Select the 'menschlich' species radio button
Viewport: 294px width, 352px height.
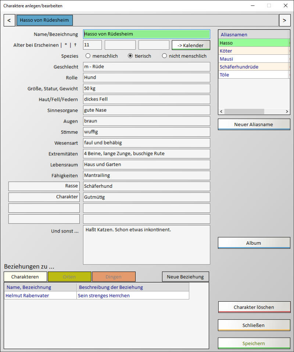88,56
